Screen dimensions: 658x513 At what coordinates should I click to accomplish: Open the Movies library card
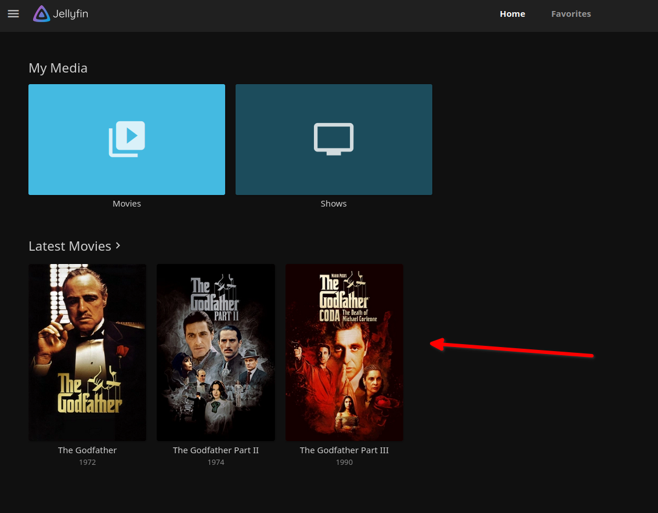click(x=126, y=139)
